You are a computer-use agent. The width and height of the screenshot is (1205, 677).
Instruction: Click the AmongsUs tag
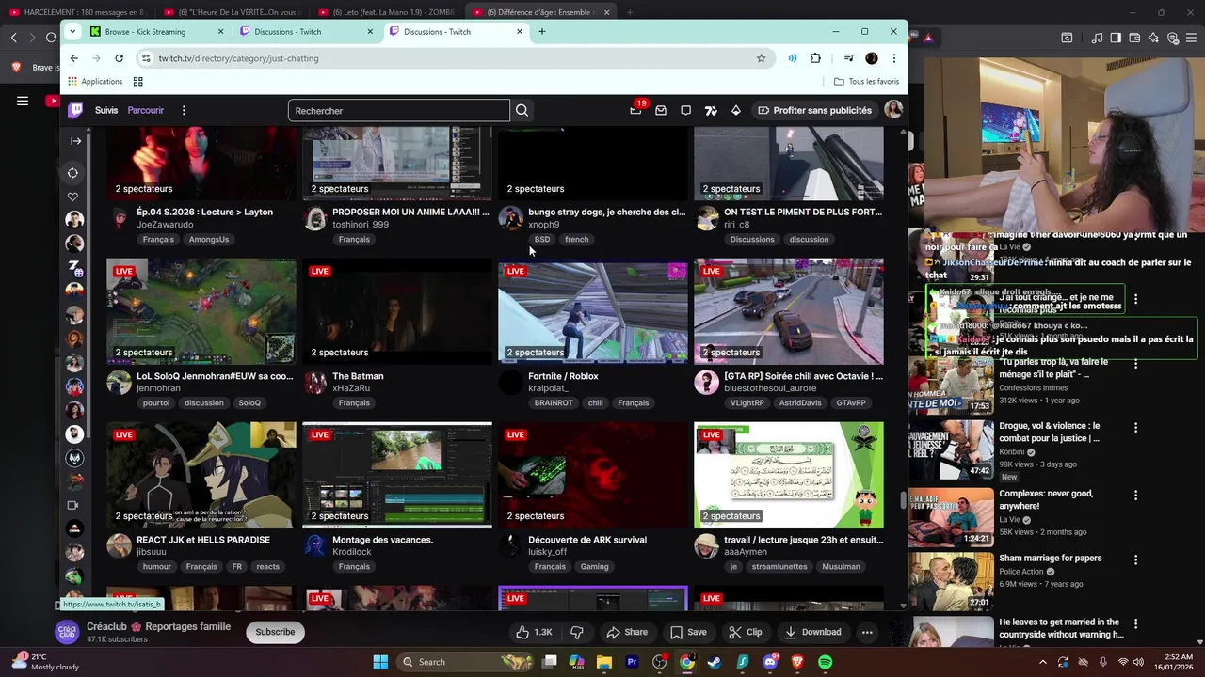tap(209, 240)
